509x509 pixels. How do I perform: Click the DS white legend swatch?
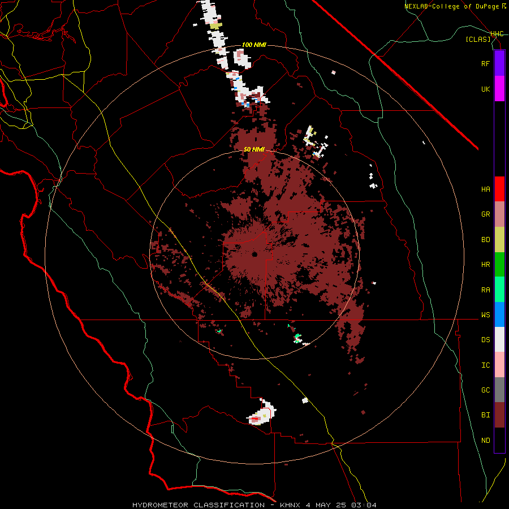tap(499, 339)
